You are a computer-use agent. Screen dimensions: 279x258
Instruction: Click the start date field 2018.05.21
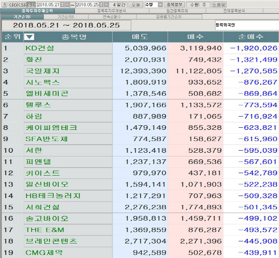tap(48, 5)
